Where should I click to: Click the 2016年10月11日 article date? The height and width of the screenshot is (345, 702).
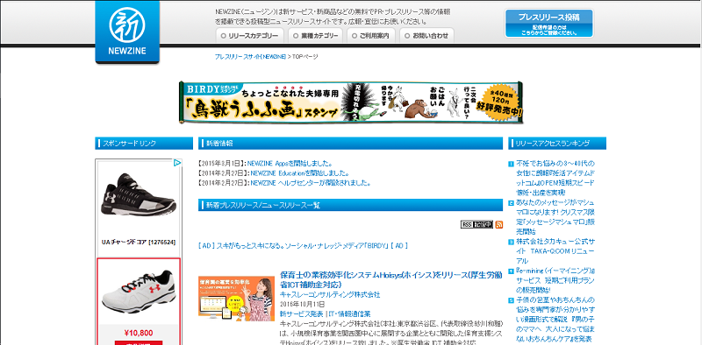pyautogui.click(x=303, y=305)
